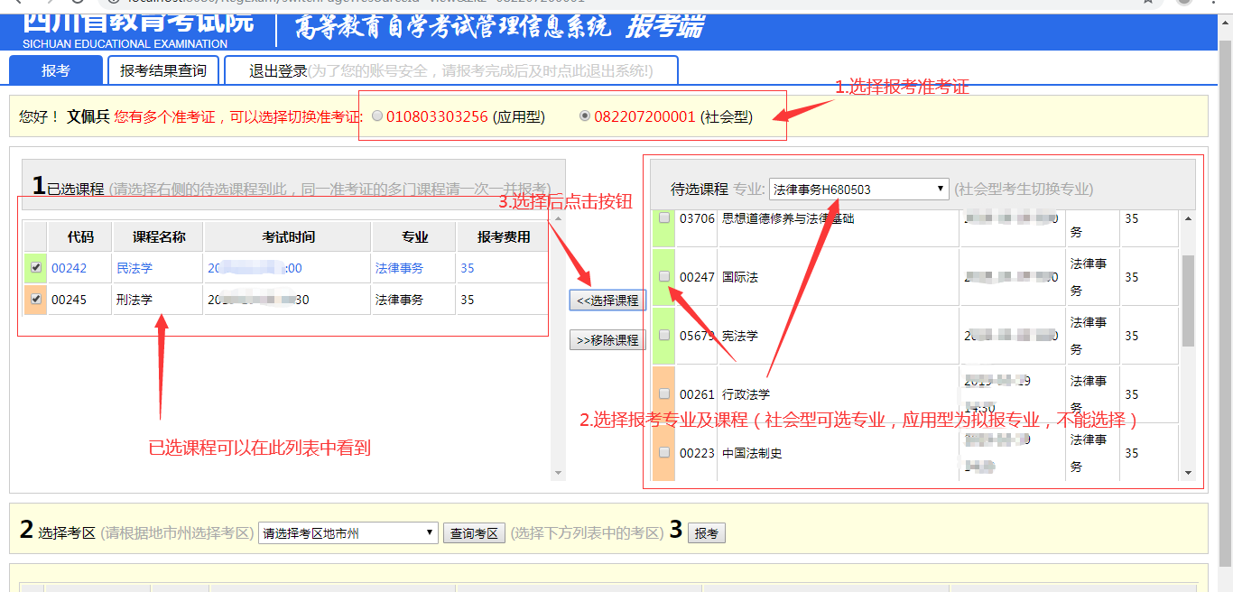This screenshot has height=592, width=1233.
Task: Open the 报考 tab at top left
Action: tap(55, 70)
